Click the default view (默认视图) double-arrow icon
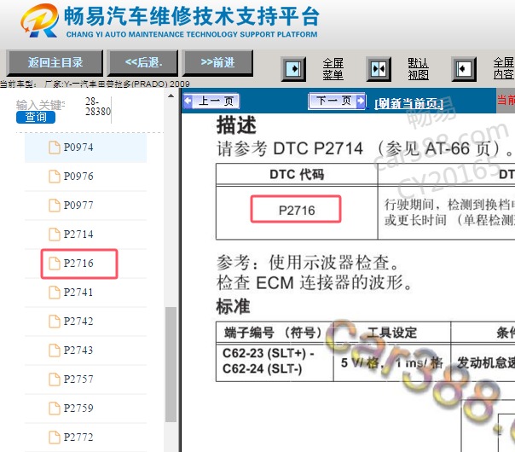The image size is (515, 452). point(379,69)
